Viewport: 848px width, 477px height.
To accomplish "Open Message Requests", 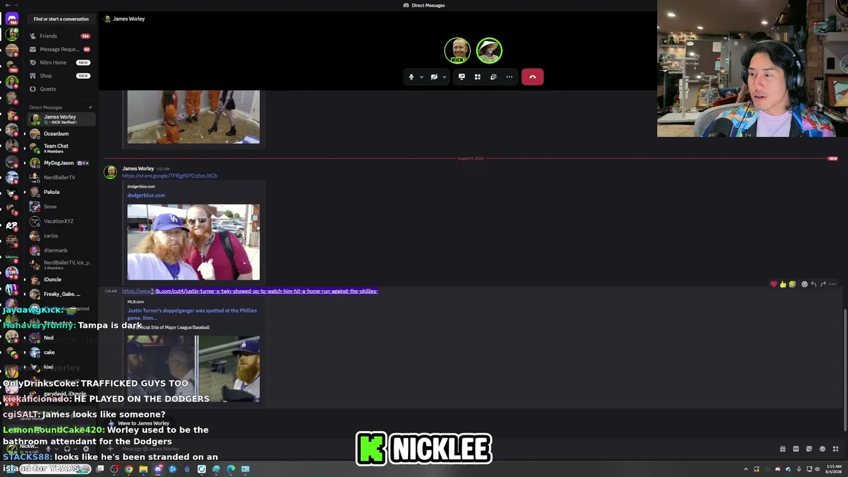I will click(x=60, y=49).
